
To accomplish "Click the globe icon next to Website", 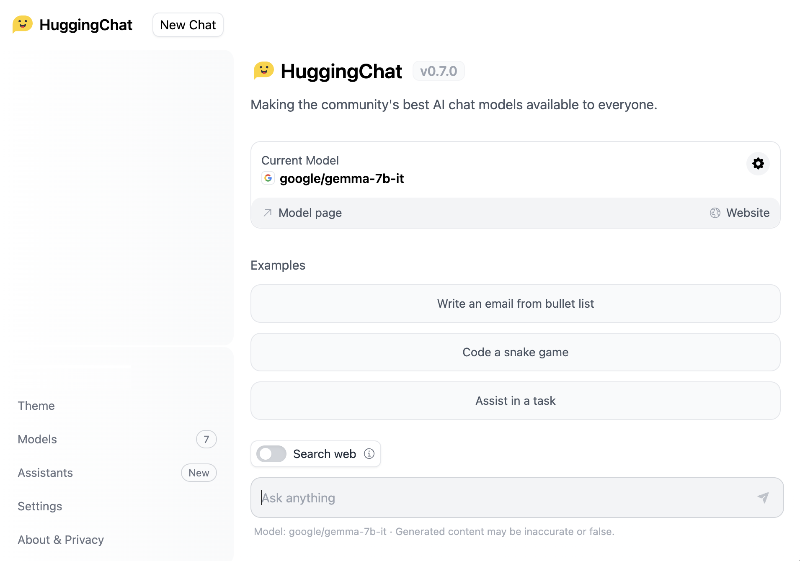I will (715, 213).
